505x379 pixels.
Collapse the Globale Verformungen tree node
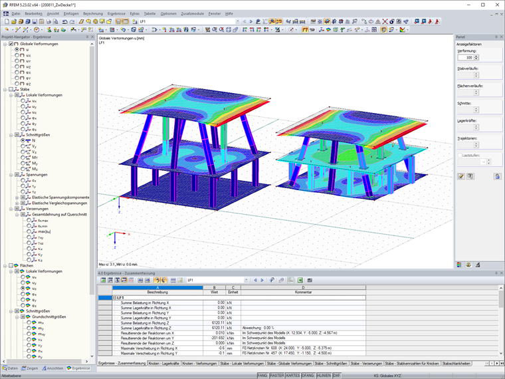click(5, 44)
